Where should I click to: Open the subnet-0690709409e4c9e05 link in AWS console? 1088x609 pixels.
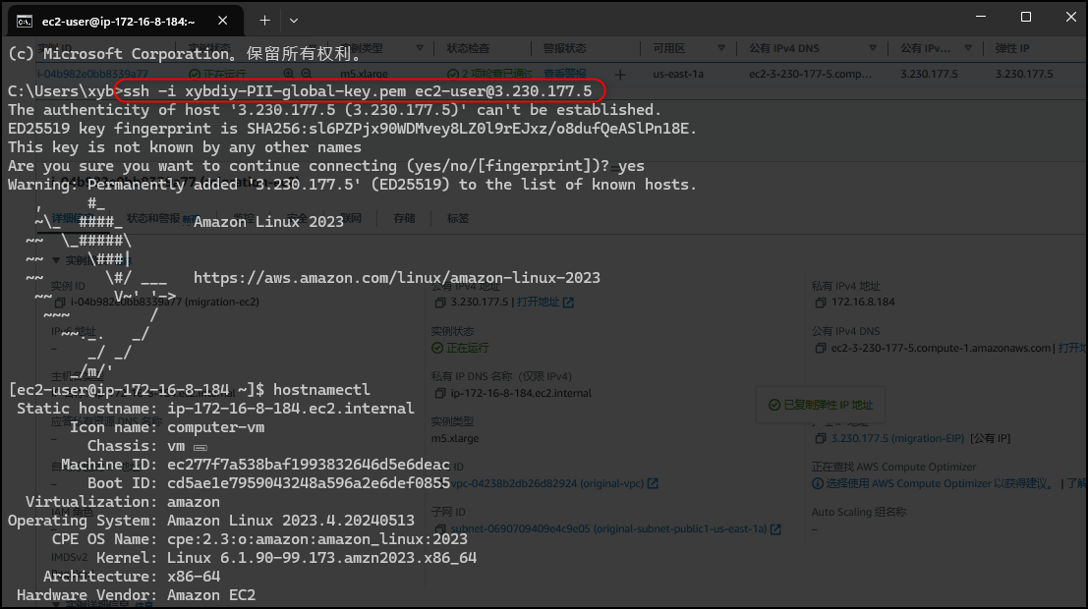pyautogui.click(x=608, y=528)
